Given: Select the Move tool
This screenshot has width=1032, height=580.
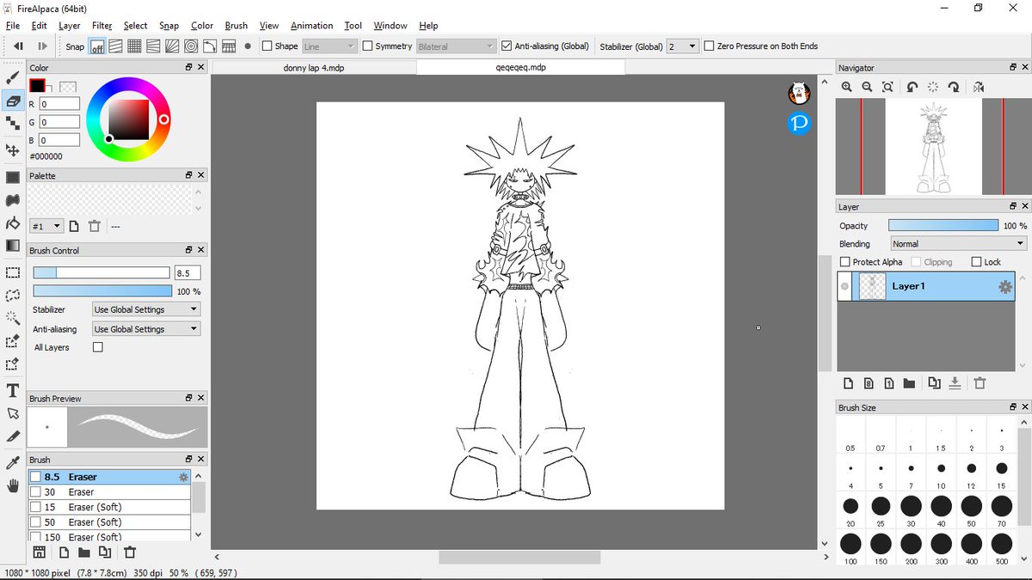Looking at the screenshot, I should [13, 150].
